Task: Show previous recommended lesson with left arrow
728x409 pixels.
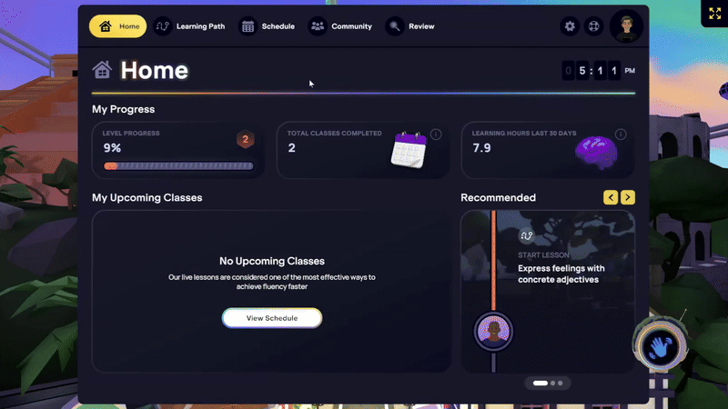Action: [611, 197]
